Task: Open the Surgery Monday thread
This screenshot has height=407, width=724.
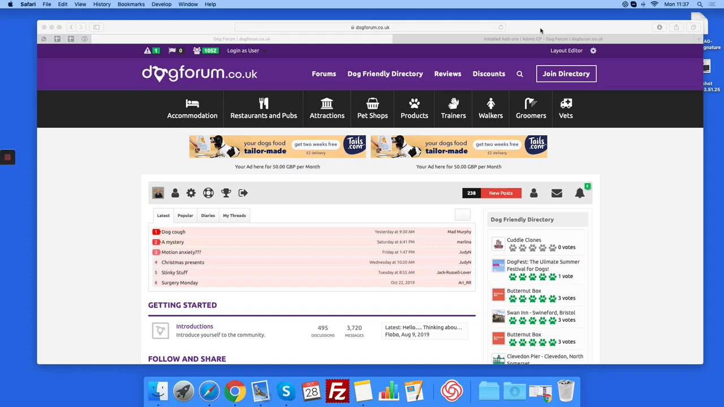Action: click(179, 283)
